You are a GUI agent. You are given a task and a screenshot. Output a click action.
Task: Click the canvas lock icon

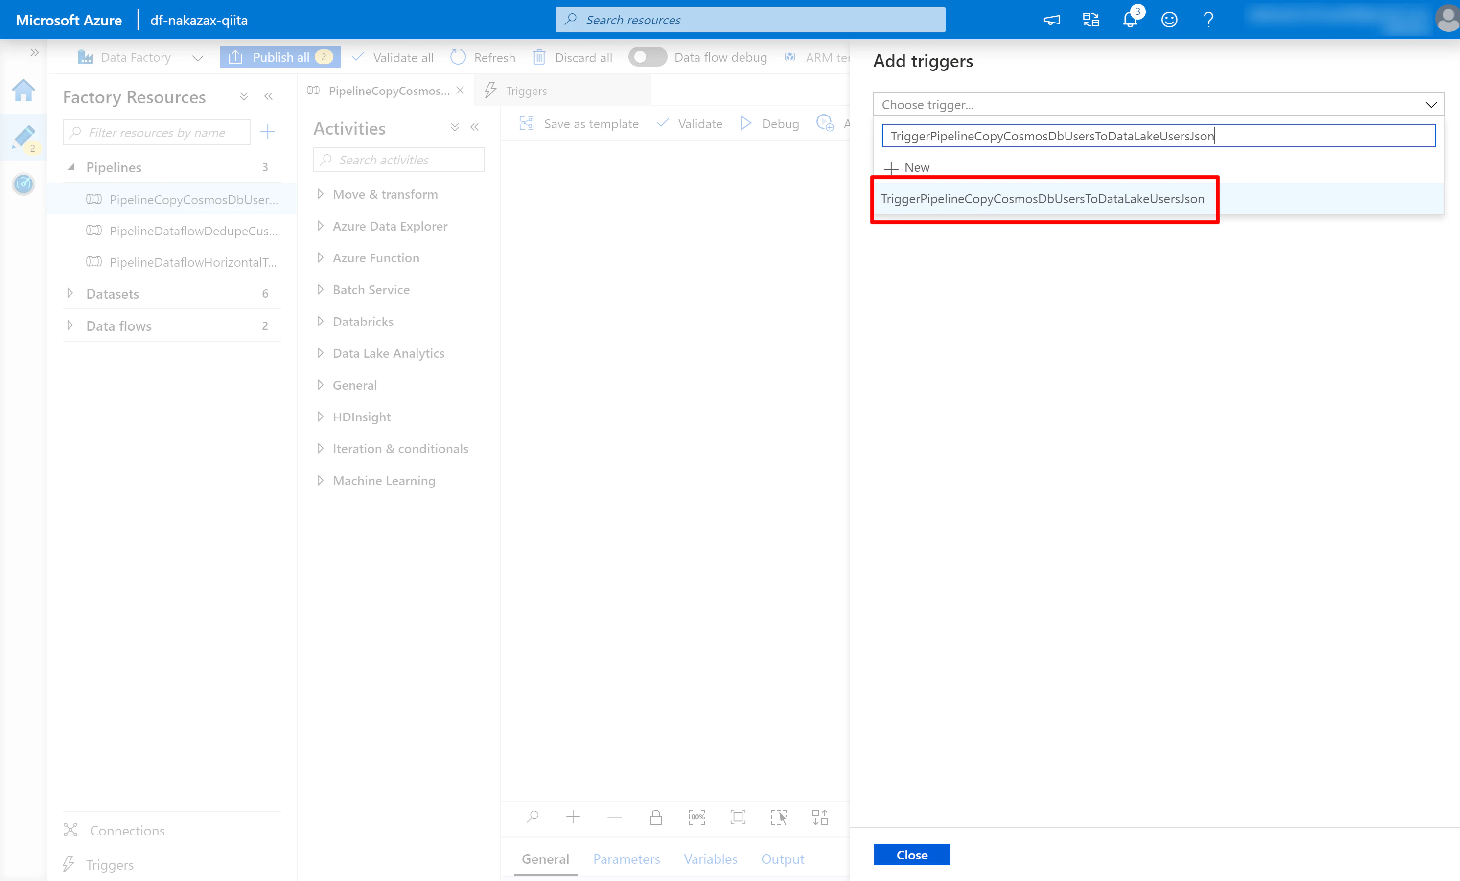point(655,817)
